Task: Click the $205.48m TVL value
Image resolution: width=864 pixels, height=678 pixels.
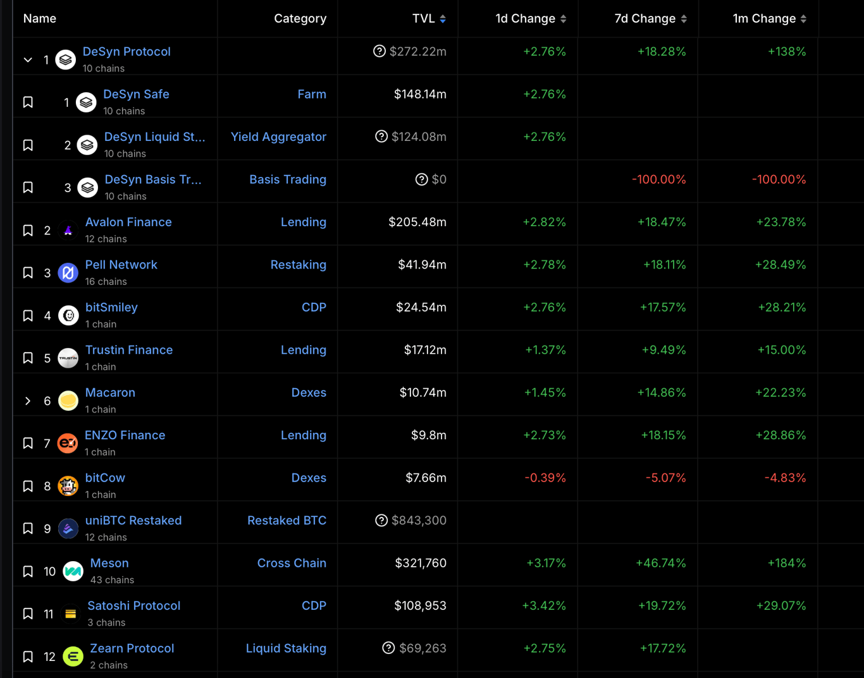Action: pos(417,222)
